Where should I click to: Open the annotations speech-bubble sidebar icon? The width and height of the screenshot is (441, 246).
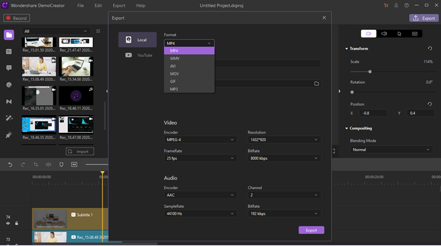pyautogui.click(x=9, y=68)
